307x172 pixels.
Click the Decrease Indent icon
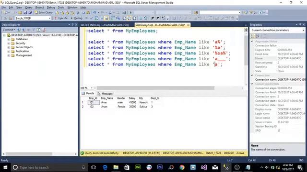point(152,18)
